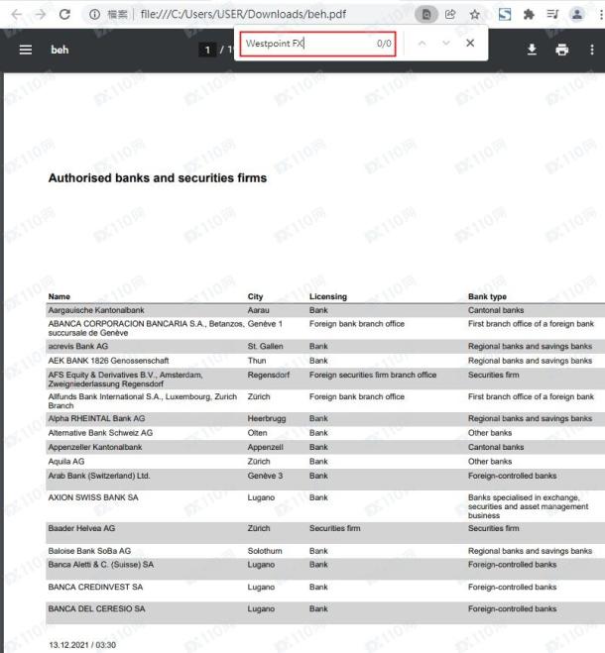Download the PDF file
Screen dimensions: 605x653
point(532,50)
